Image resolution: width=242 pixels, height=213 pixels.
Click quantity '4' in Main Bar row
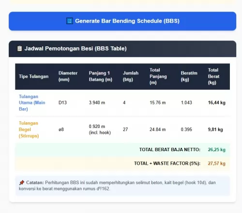click(124, 103)
